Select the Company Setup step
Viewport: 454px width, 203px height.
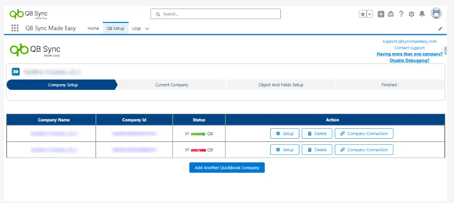pos(62,85)
